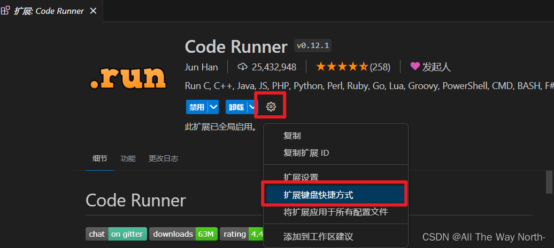Click the extensions icon in the tab title
Screen dimensions: 554x248
5,11
